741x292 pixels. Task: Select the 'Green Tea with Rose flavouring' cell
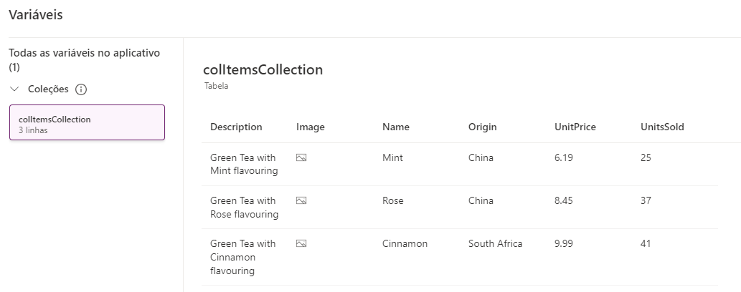pos(243,208)
